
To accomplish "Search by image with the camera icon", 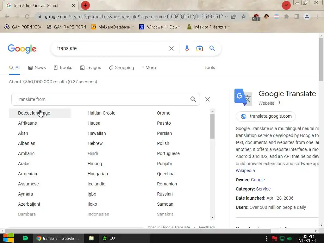I will click(199, 48).
